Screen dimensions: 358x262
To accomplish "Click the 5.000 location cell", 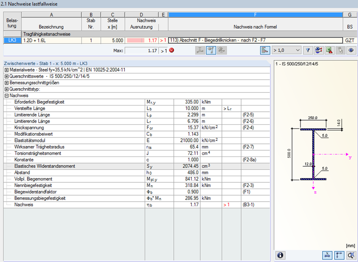I will tap(113, 41).
